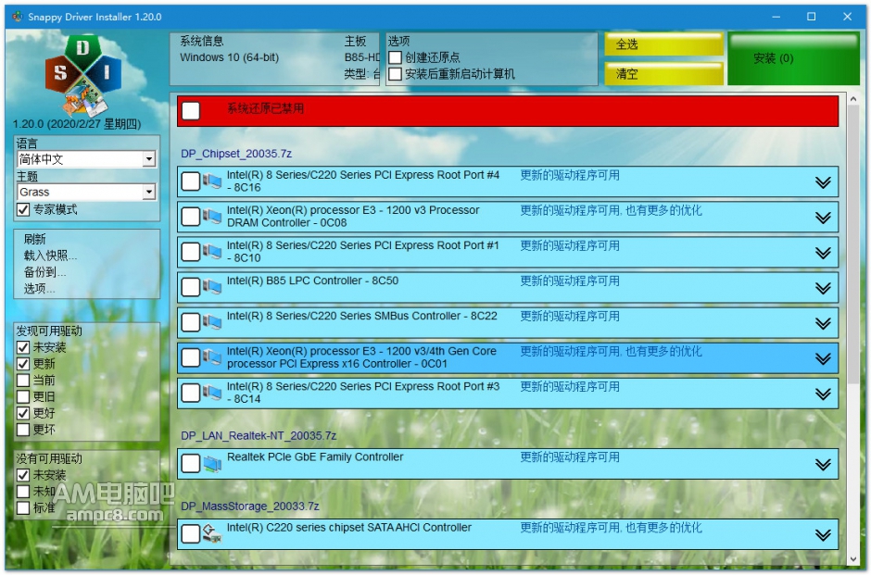Open 选项... menu entry

tap(39, 289)
